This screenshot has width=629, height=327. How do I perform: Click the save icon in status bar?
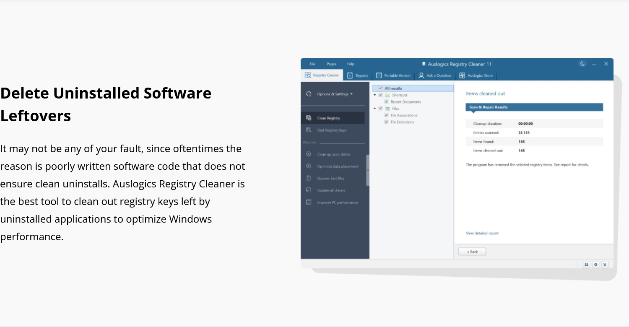tap(586, 265)
